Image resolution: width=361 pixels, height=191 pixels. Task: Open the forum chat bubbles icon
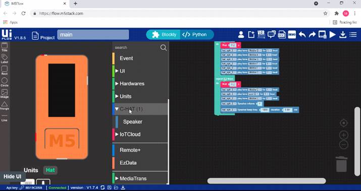(272, 35)
